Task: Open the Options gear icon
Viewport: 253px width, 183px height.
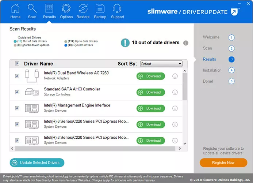Action: click(x=66, y=8)
